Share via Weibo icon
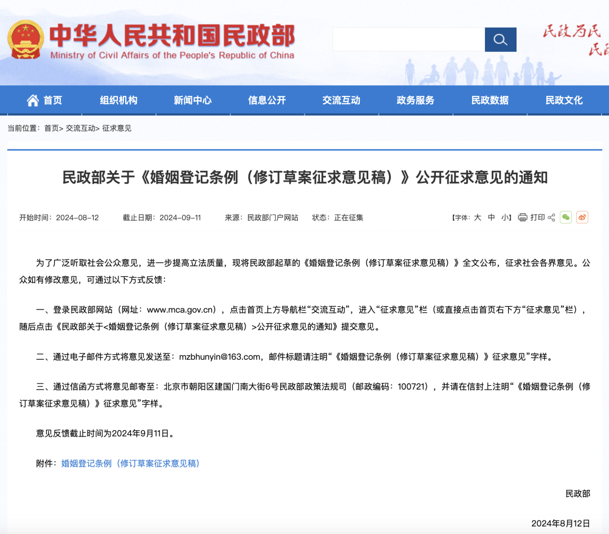 [582, 218]
